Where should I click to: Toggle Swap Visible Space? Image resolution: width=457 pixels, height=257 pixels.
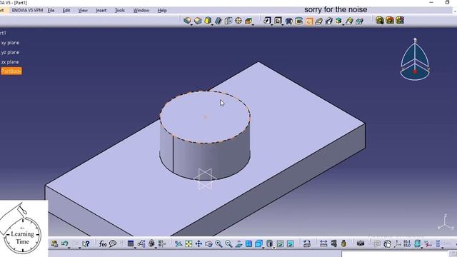click(291, 243)
